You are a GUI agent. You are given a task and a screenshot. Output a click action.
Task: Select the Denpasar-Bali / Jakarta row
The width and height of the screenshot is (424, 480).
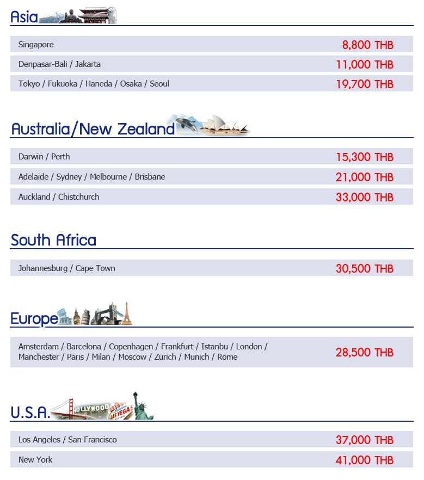(211, 64)
